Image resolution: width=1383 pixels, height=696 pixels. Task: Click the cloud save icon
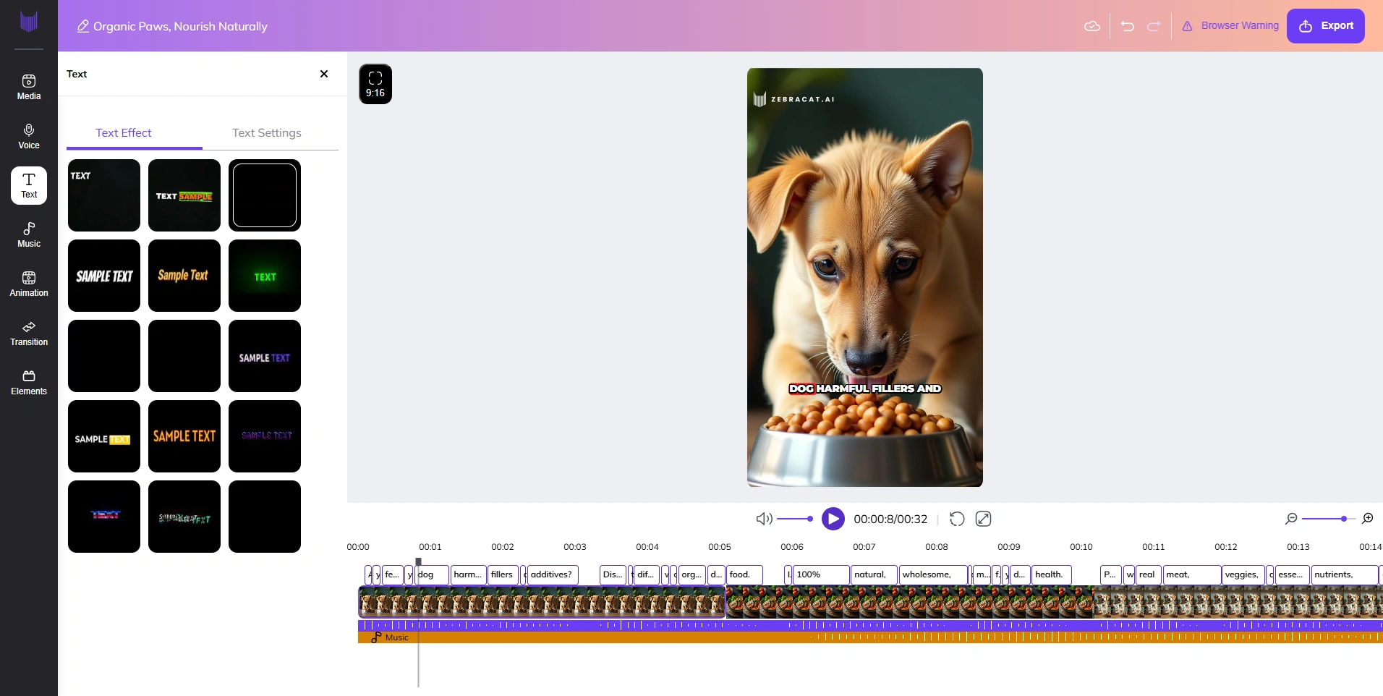[x=1092, y=26]
